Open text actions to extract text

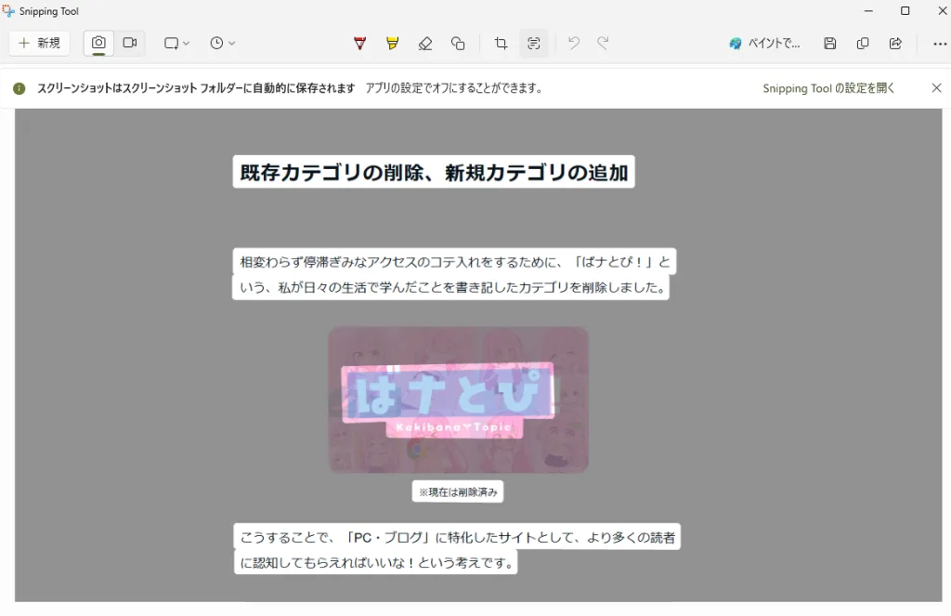534,43
